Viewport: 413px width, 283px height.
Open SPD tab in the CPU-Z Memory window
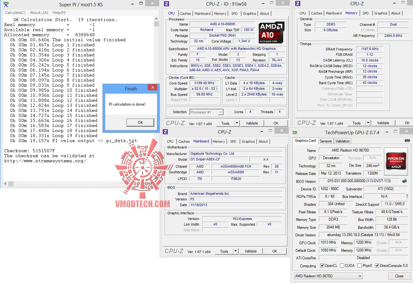[366, 13]
